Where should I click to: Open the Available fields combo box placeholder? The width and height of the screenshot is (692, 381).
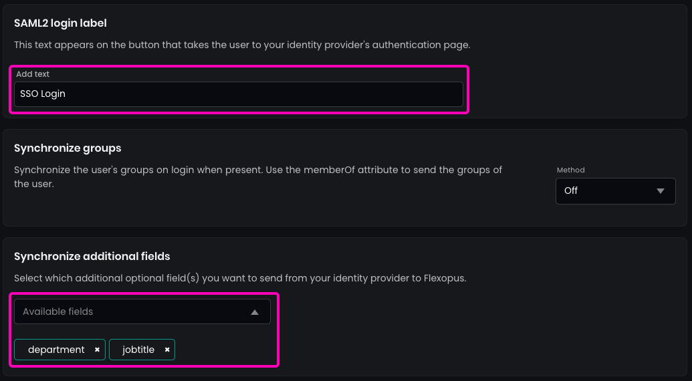click(58, 311)
